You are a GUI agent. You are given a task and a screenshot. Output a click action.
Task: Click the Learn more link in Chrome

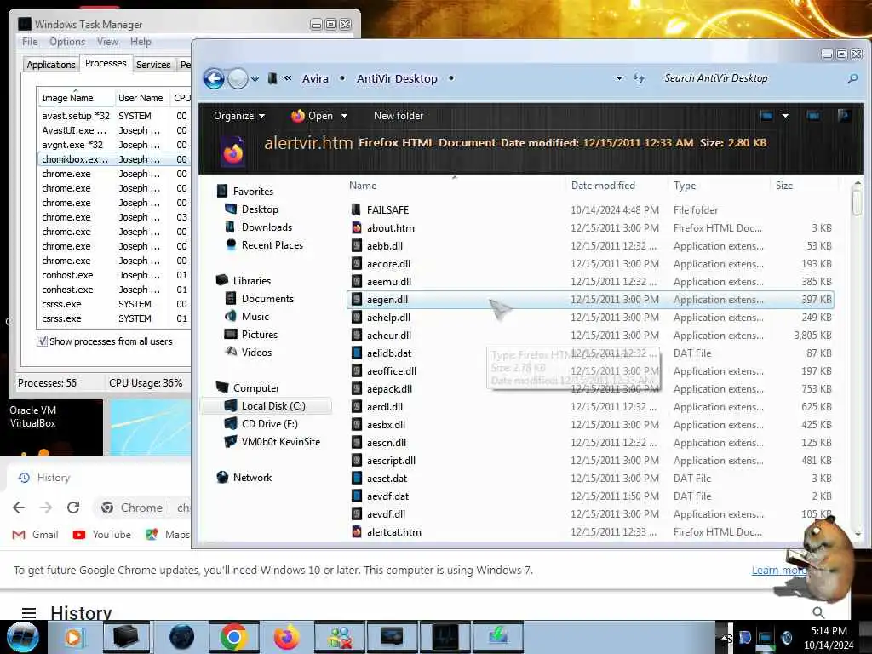pos(778,570)
